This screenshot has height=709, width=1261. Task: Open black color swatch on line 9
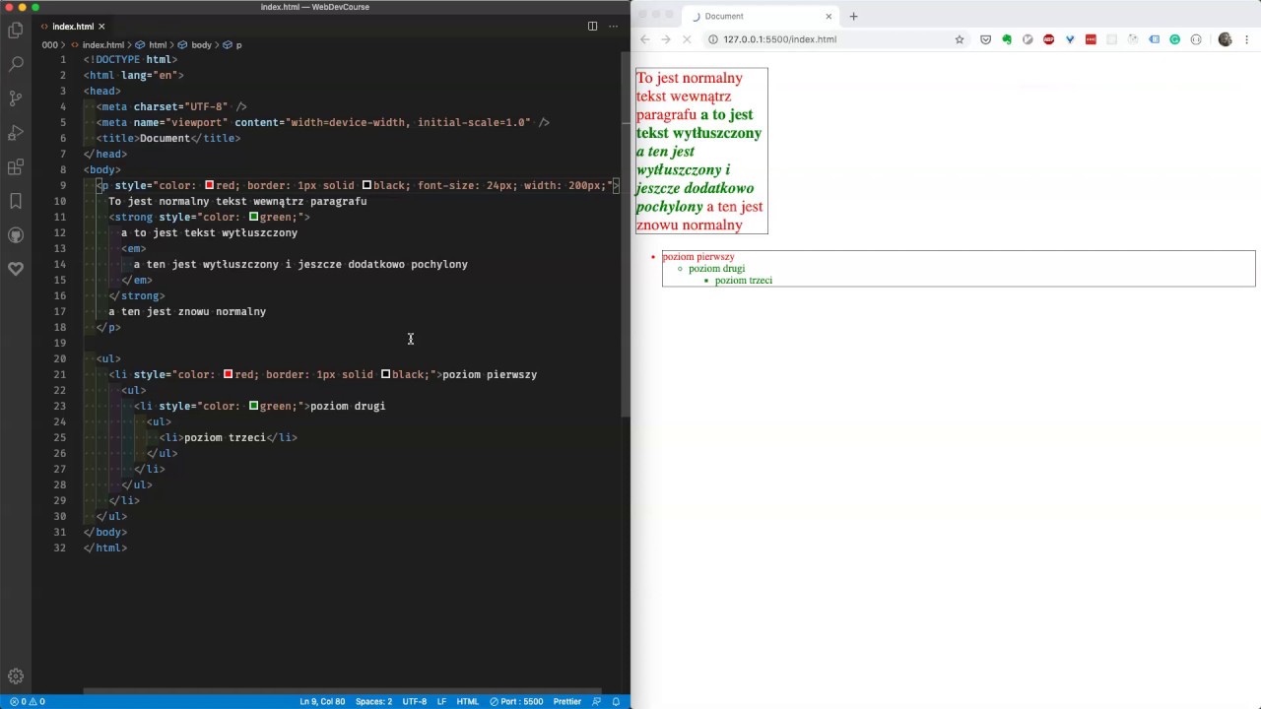(366, 185)
